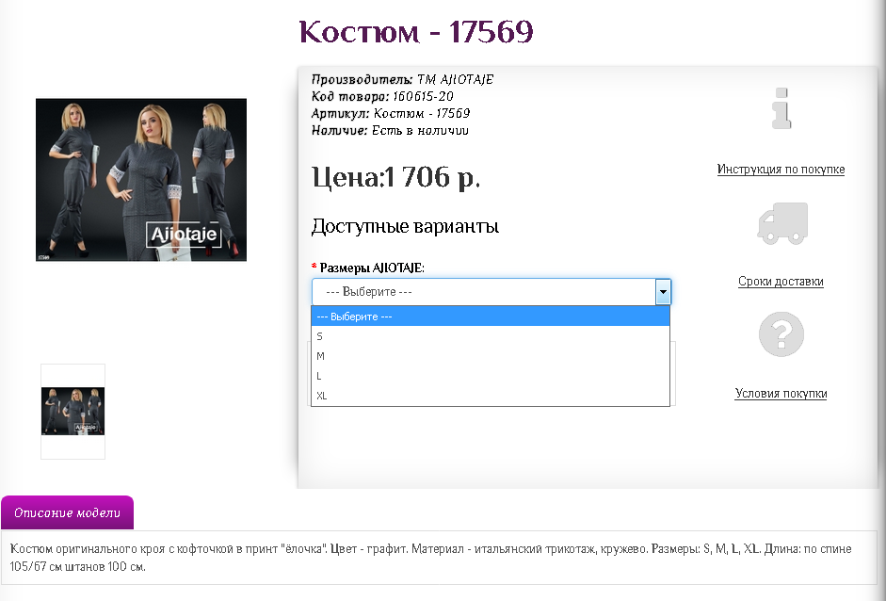Screen dimensions: 886x601
Task: Click the Артикул: Костюм - 17569 line
Action: [391, 114]
